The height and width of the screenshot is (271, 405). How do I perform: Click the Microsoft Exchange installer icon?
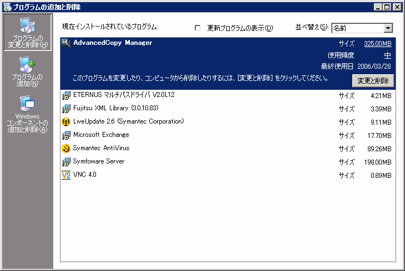(66, 135)
